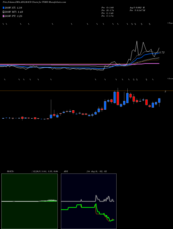Click the '(12,26,9) 1.61, 1.55, 0.06' MACD values
The width and height of the screenshot is (173, 229).
tap(45, 171)
